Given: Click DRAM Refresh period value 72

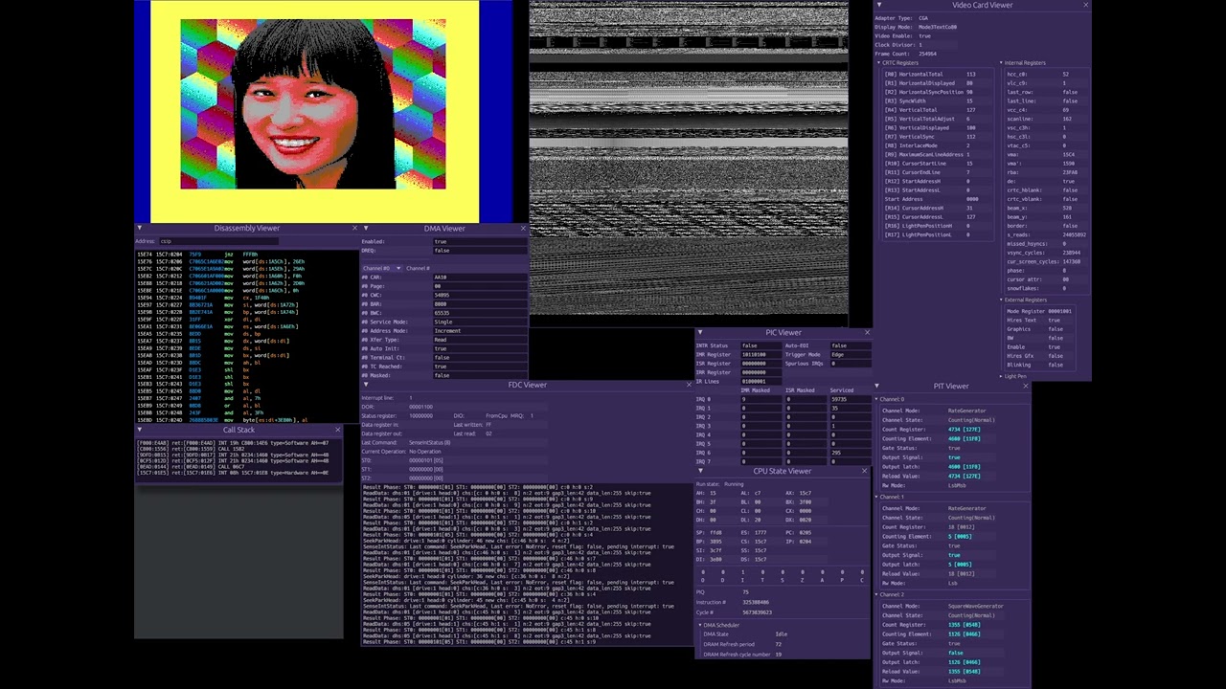Looking at the screenshot, I should [779, 644].
